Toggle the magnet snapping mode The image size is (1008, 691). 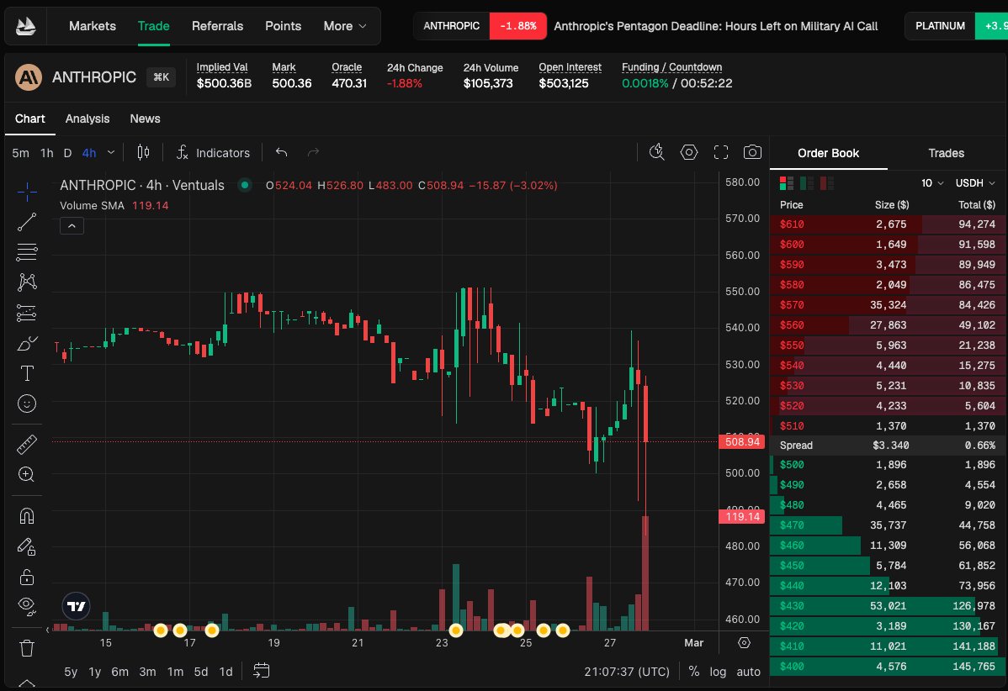26,515
